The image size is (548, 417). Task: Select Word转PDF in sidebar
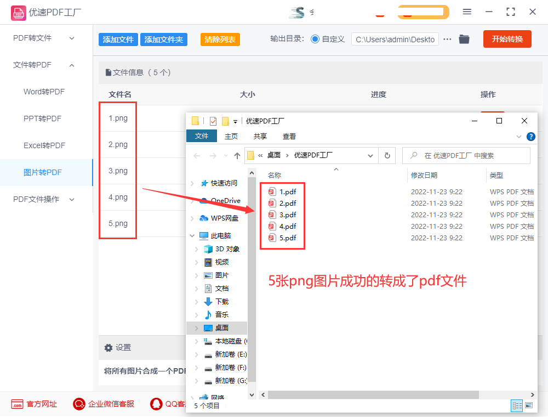44,92
